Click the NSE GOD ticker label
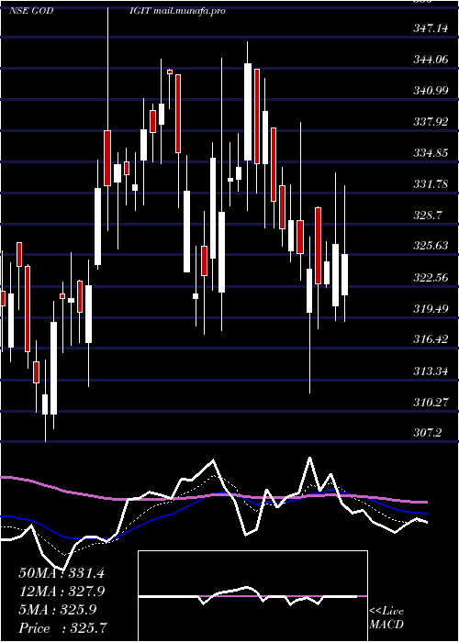The width and height of the screenshot is (459, 642). [x=31, y=11]
